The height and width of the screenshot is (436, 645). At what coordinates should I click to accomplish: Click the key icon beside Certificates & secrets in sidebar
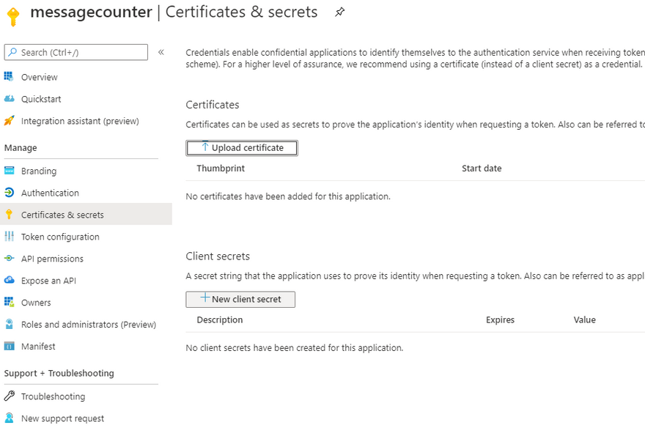9,214
